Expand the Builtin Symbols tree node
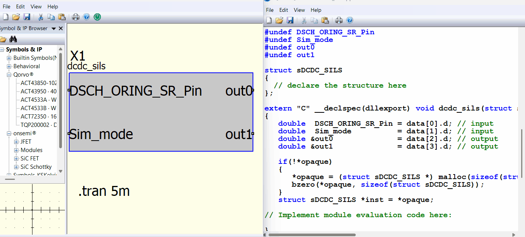This screenshot has width=525, height=237. click(9, 58)
